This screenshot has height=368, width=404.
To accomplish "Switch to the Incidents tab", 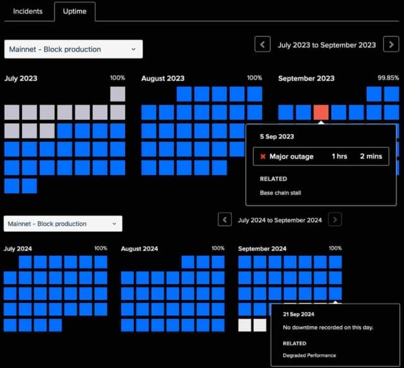I will (x=28, y=11).
